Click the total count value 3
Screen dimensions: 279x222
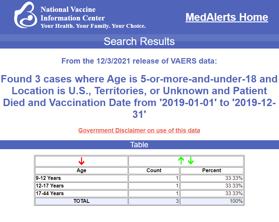click(x=154, y=201)
